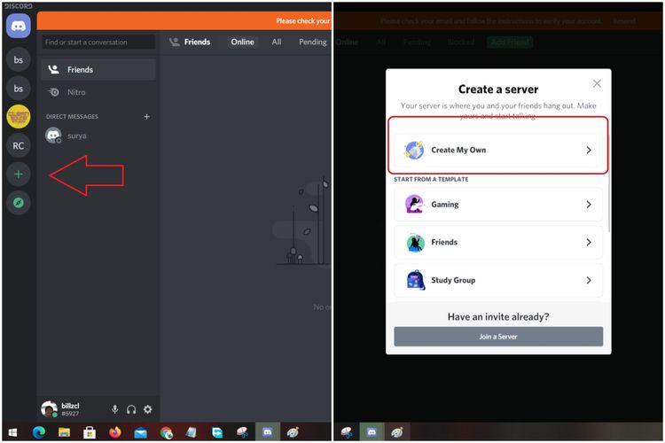Screen dimensions: 665x443
Task: Select Friends in the left sidebar list
Action: (x=98, y=69)
